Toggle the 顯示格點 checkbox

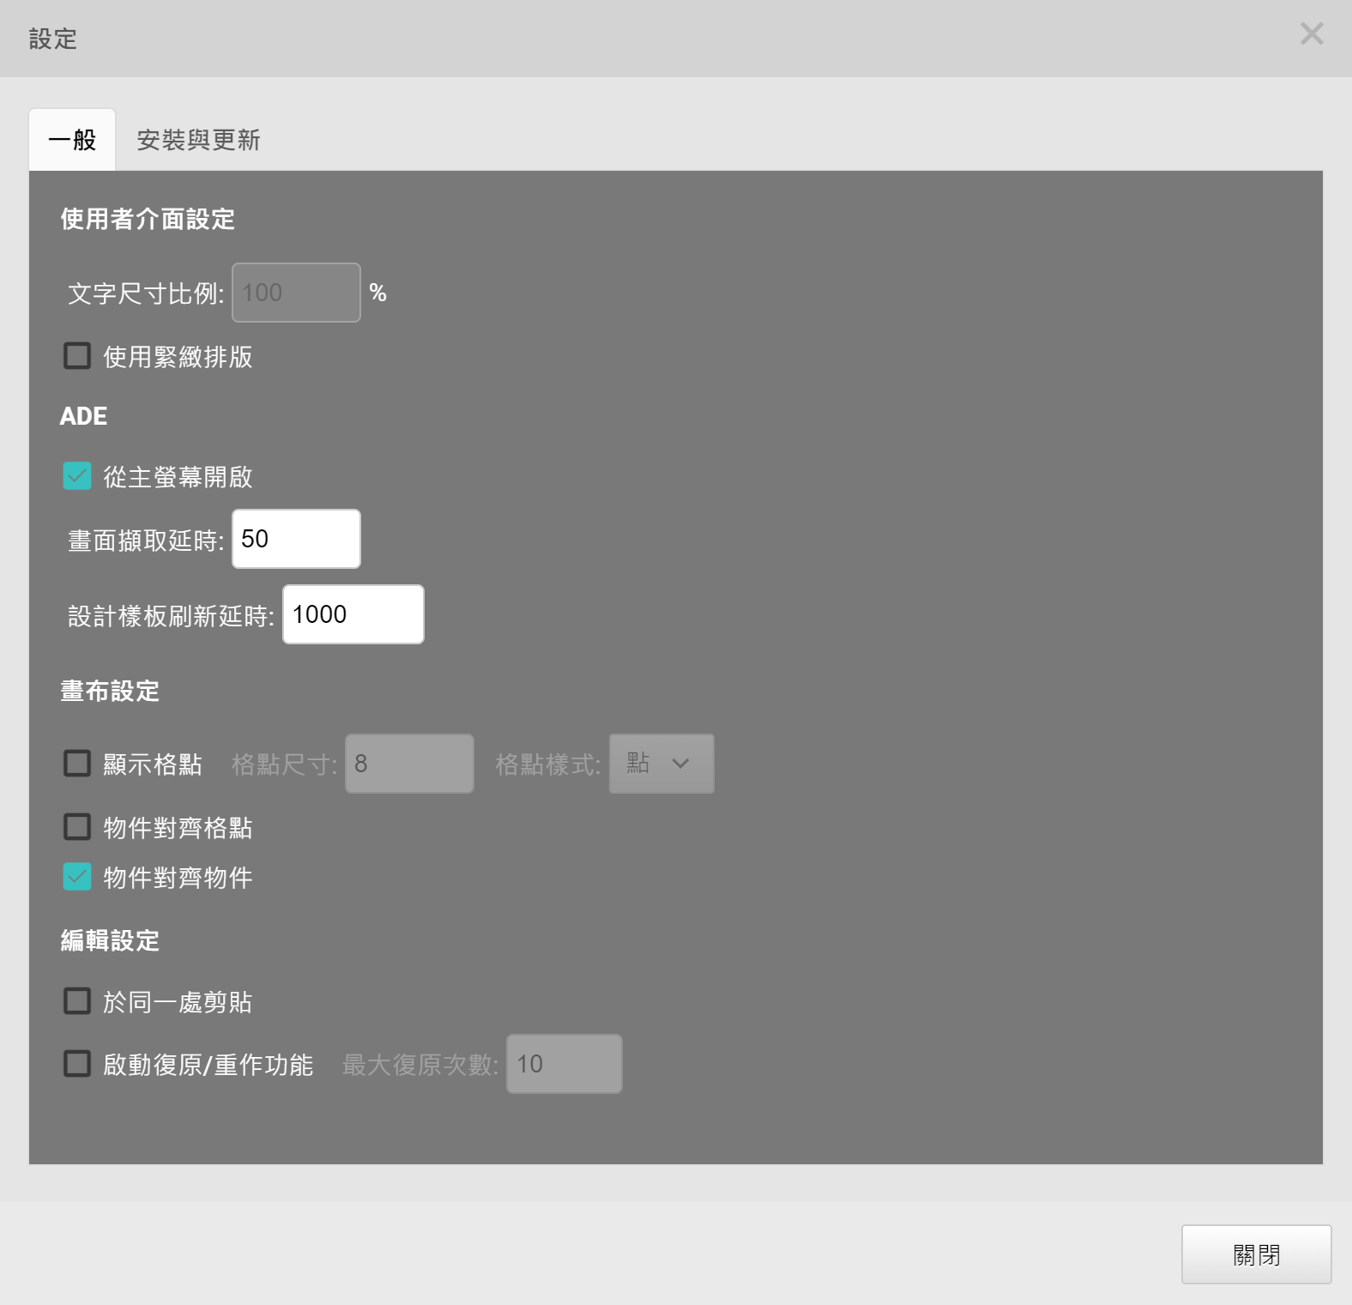77,764
